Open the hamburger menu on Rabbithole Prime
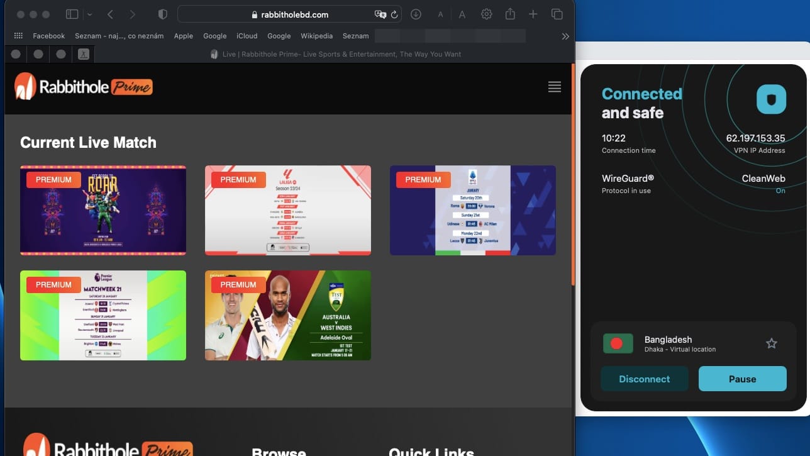810x456 pixels. (x=555, y=87)
